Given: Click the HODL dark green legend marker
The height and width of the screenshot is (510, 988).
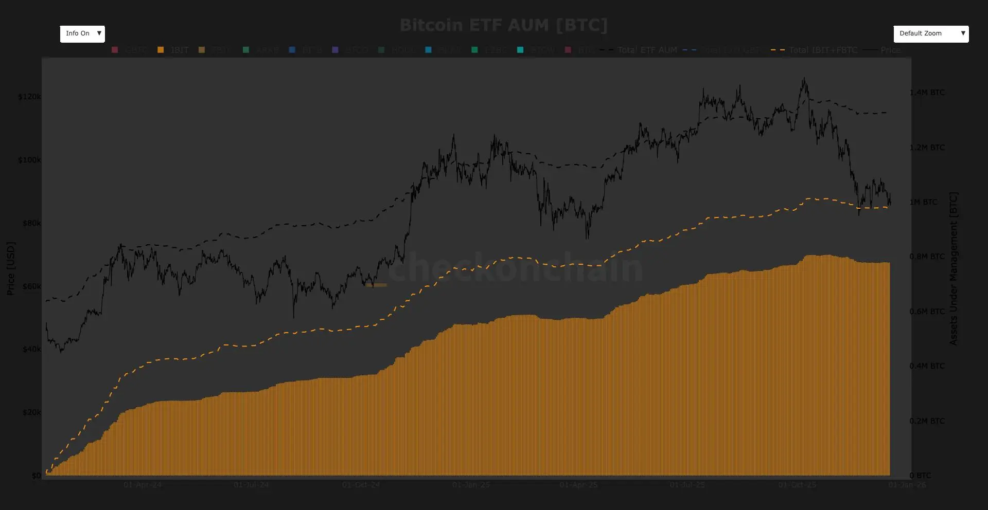Looking at the screenshot, I should [381, 50].
